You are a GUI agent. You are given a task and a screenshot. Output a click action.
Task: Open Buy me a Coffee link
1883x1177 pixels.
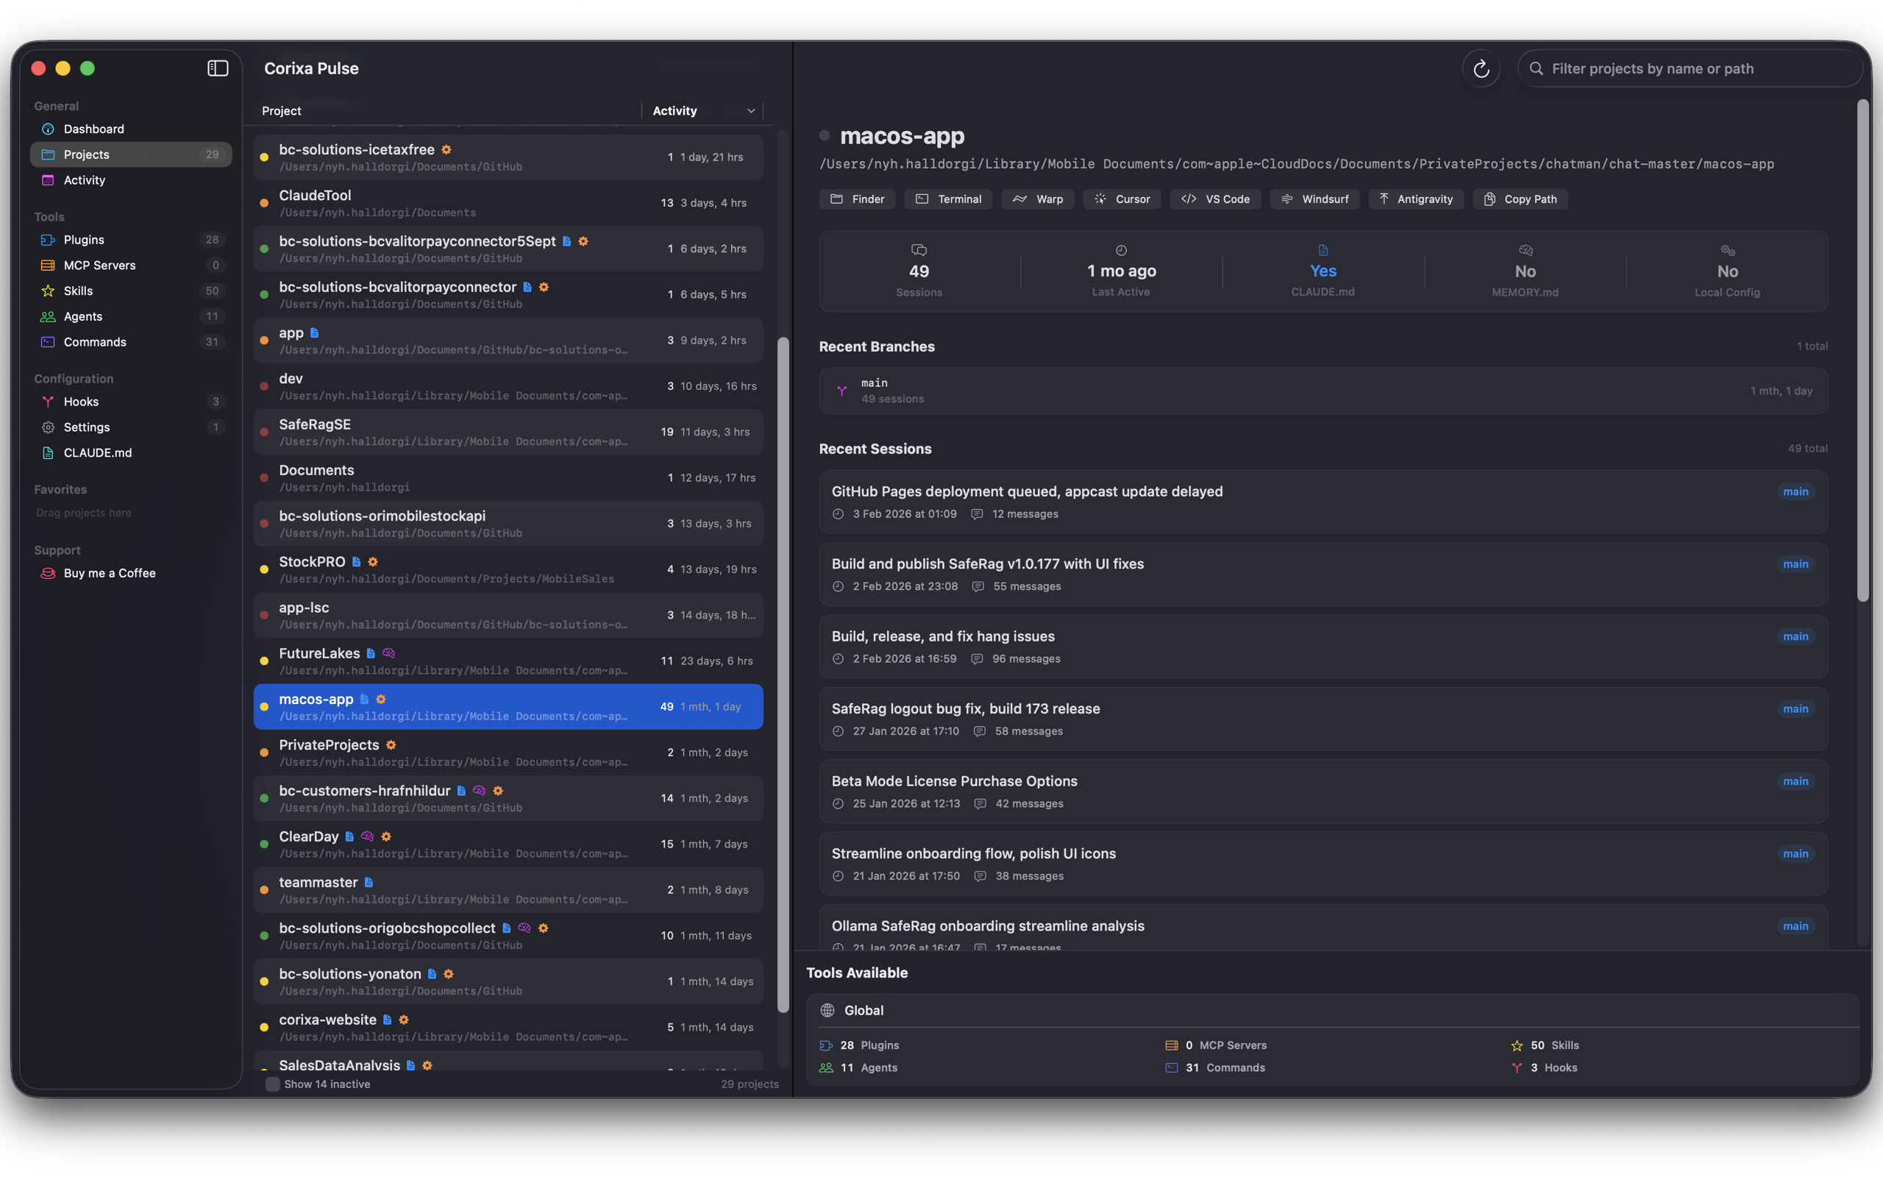(x=109, y=572)
